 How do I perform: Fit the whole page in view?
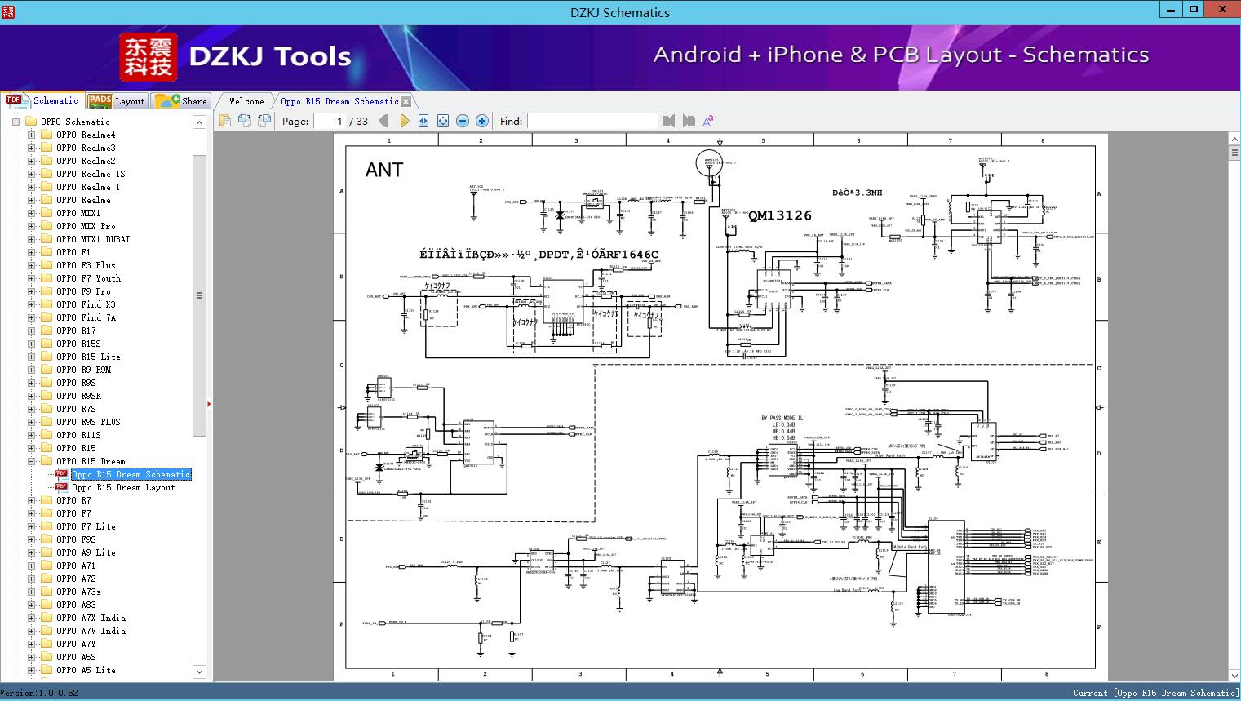443,121
